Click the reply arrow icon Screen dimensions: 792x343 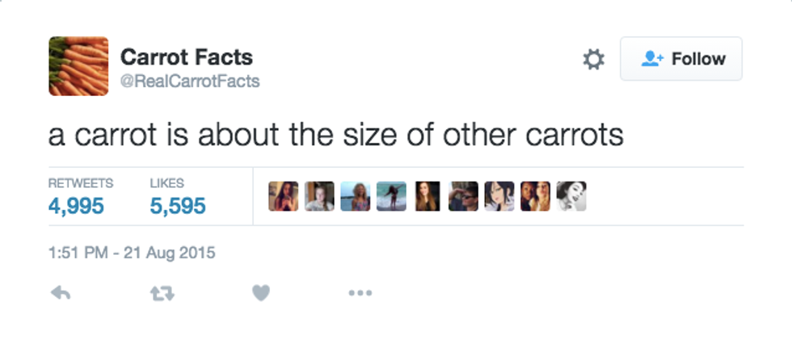[x=61, y=294]
